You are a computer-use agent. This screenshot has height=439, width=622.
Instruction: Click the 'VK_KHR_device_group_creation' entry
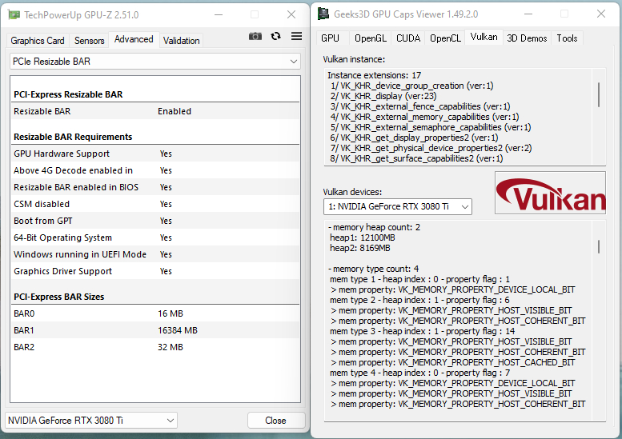pos(412,86)
